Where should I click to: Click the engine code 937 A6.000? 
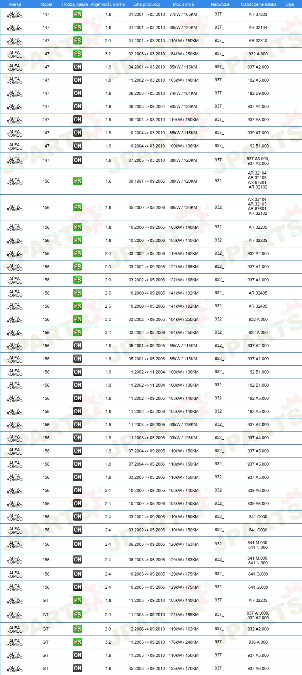258,668
